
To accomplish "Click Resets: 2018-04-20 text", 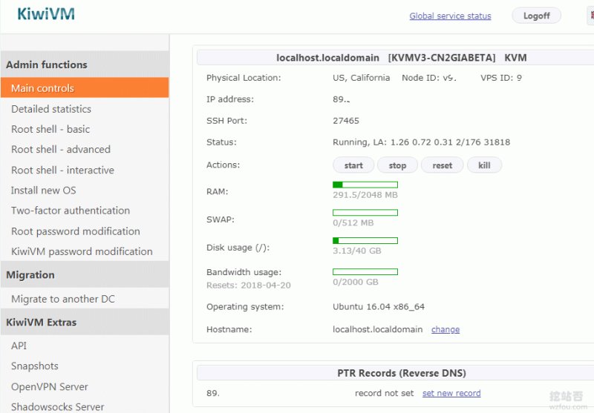I will click(249, 285).
